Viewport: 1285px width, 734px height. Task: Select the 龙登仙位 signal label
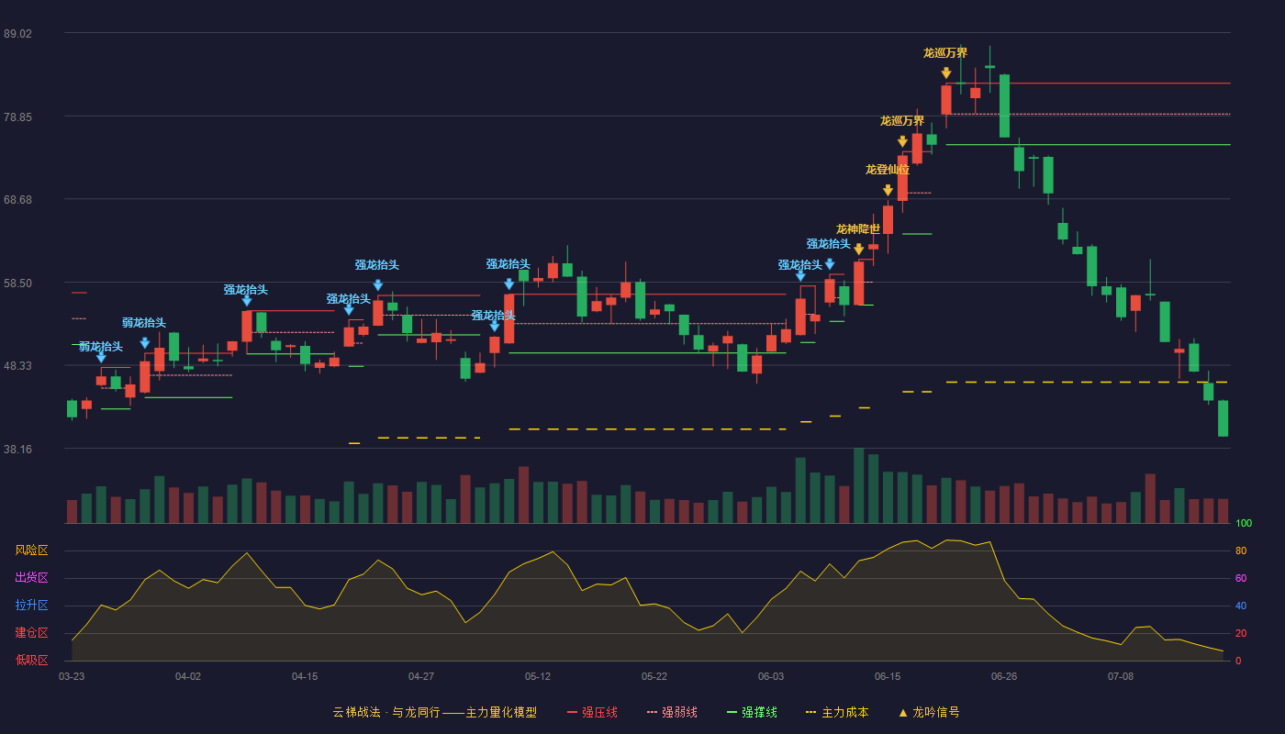click(x=888, y=170)
